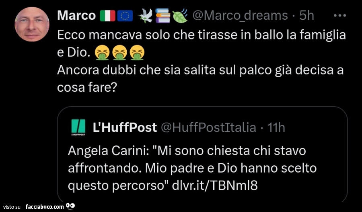
Task: Click the stacked books emoji
Action: [x=163, y=16]
